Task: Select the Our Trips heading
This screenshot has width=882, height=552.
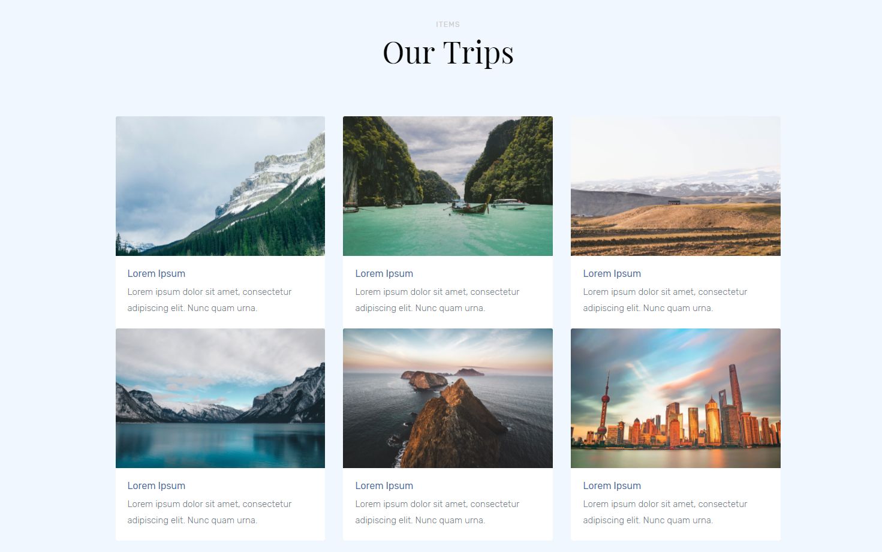Action: [x=448, y=53]
